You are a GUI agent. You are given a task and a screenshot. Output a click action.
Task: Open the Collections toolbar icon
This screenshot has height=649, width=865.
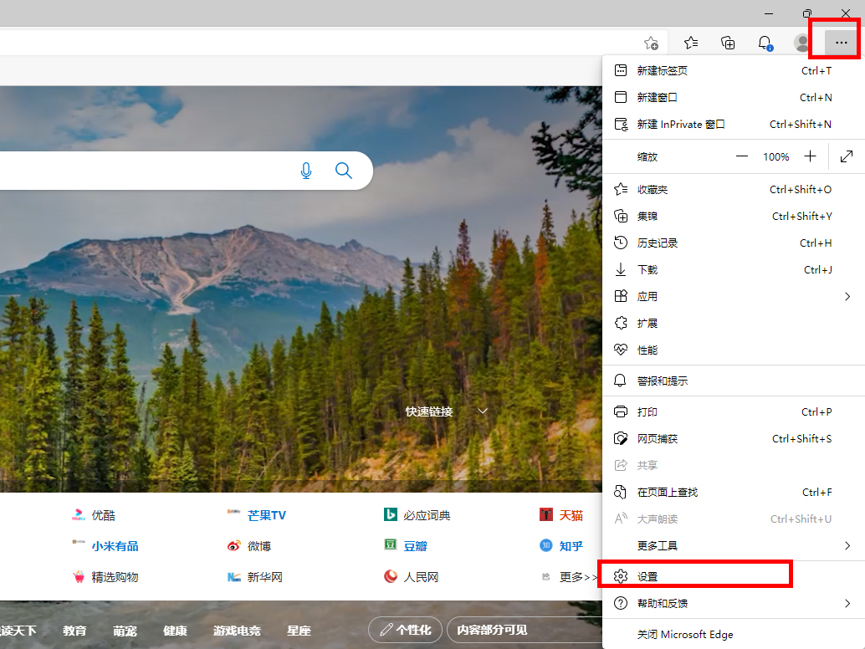[728, 43]
